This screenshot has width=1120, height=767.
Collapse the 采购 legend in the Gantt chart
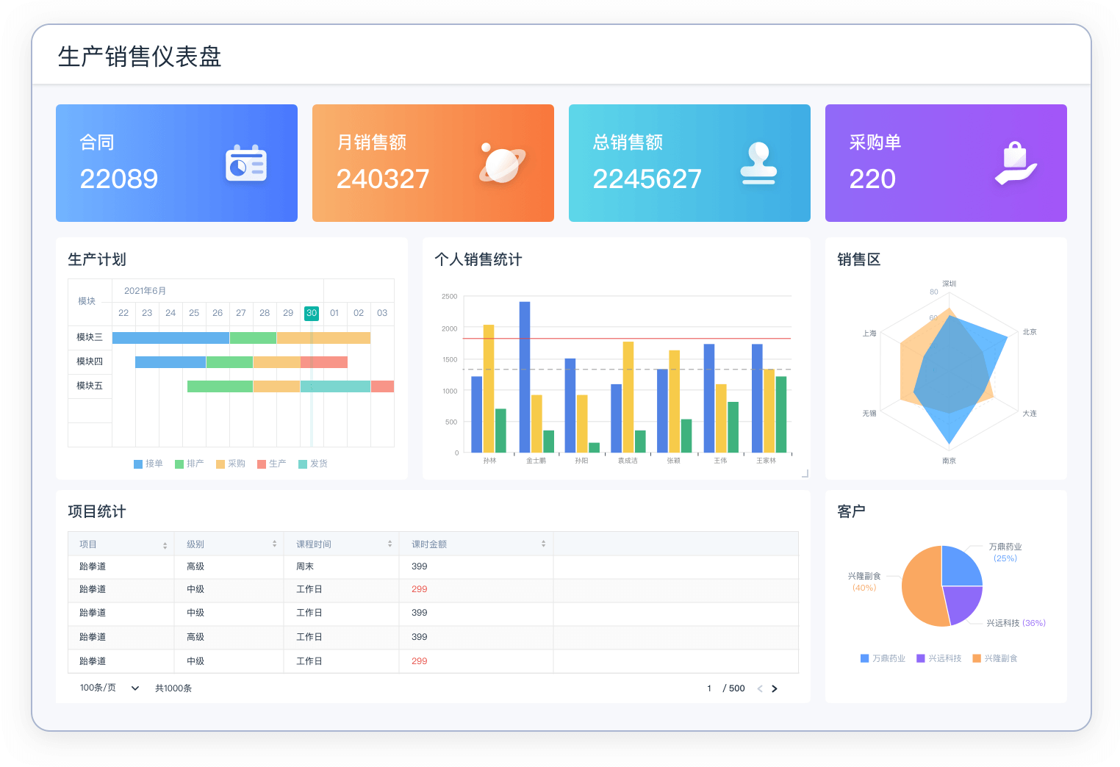[x=231, y=464]
